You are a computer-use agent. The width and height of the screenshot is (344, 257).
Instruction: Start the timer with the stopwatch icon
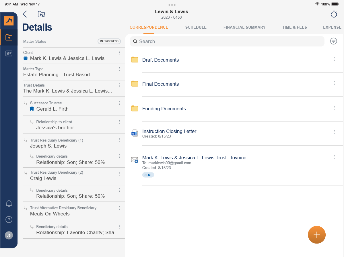click(x=334, y=14)
